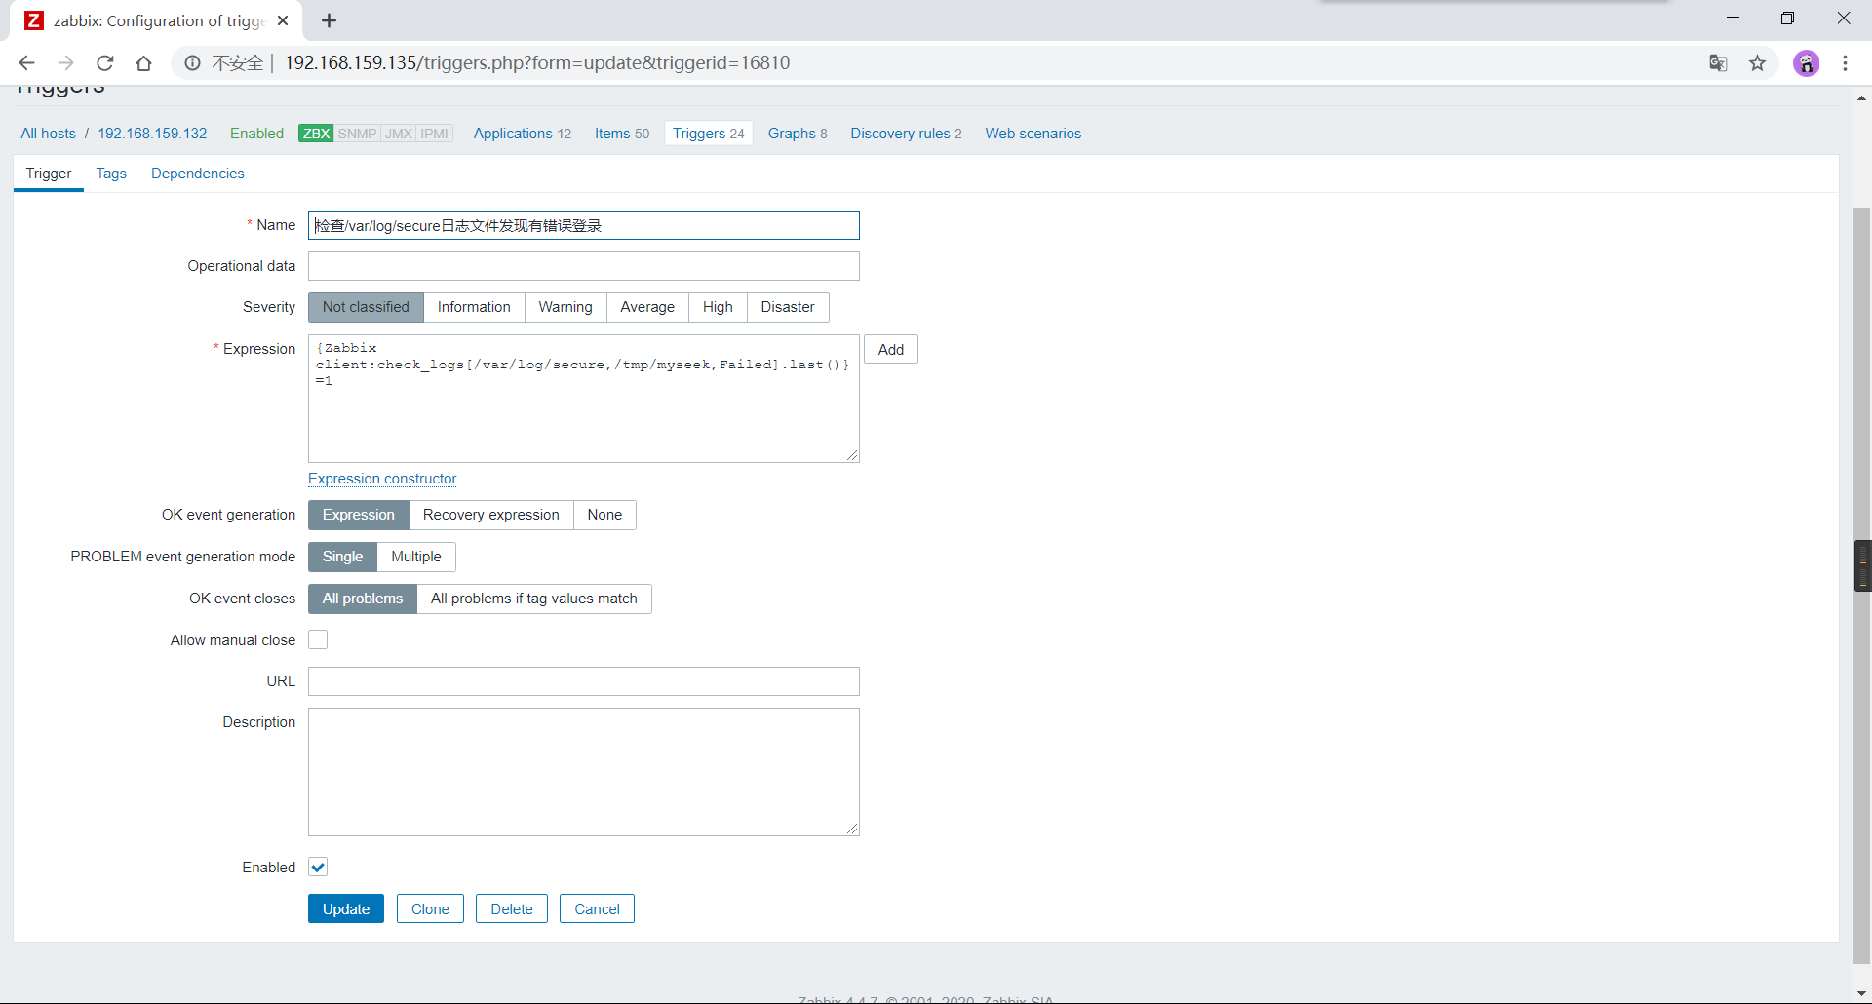The image size is (1872, 1004).
Task: Open Discovery rules 2
Action: tap(906, 134)
